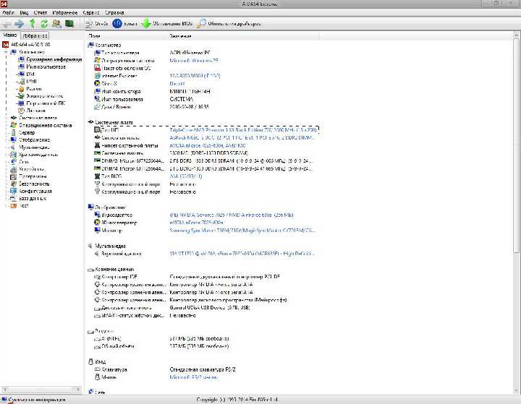Switch to the Избранное sidebar tab
The height and width of the screenshot is (404, 521).
coord(35,35)
